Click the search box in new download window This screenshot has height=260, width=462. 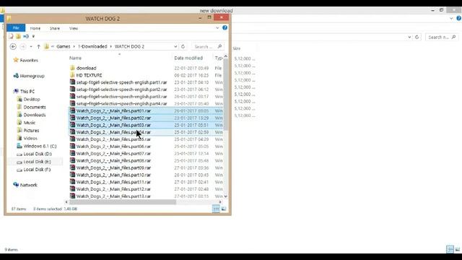[442, 37]
